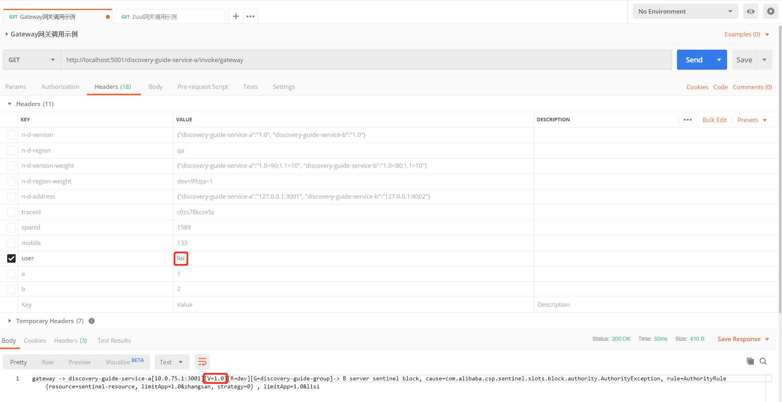The height and width of the screenshot is (402, 782).
Task: Open the Code link
Action: click(721, 87)
